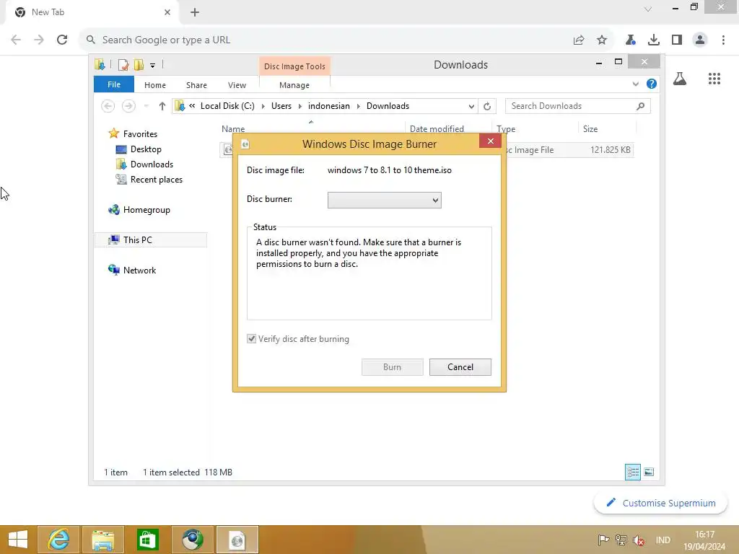Open the Share ribbon tab
This screenshot has width=739, height=554.
tap(196, 85)
